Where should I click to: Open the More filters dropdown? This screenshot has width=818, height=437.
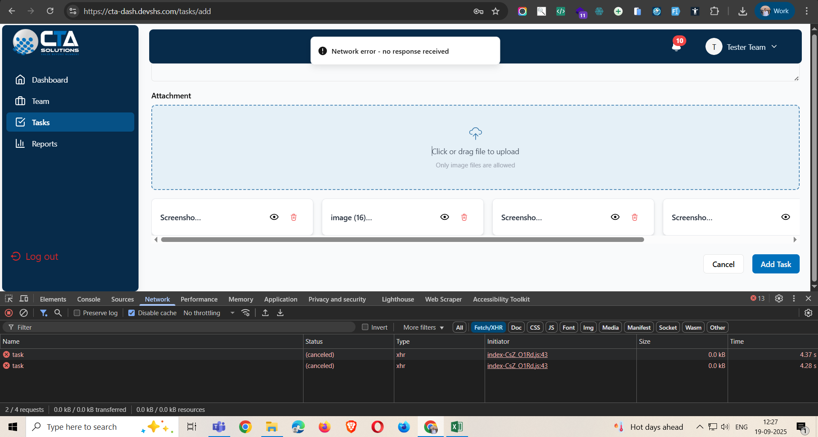click(423, 328)
